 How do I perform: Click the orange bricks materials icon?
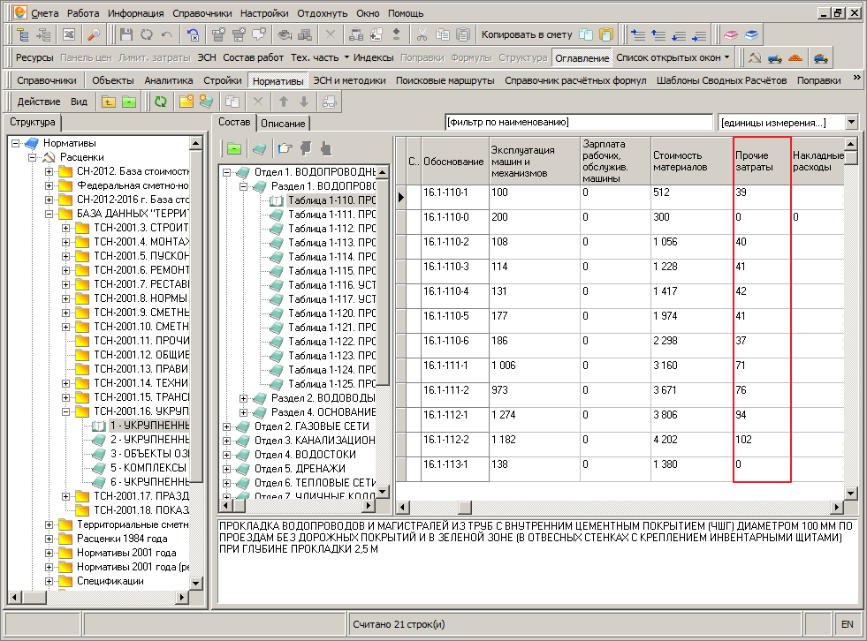coord(795,57)
